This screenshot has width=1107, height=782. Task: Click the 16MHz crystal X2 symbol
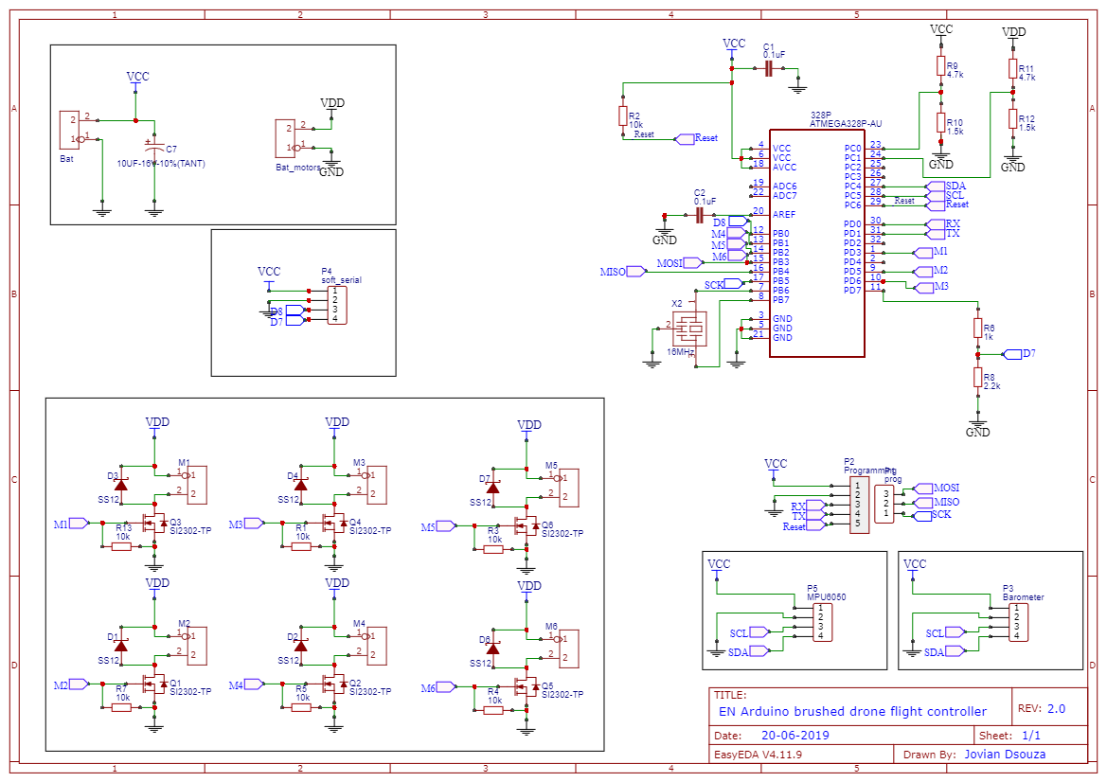click(x=688, y=330)
